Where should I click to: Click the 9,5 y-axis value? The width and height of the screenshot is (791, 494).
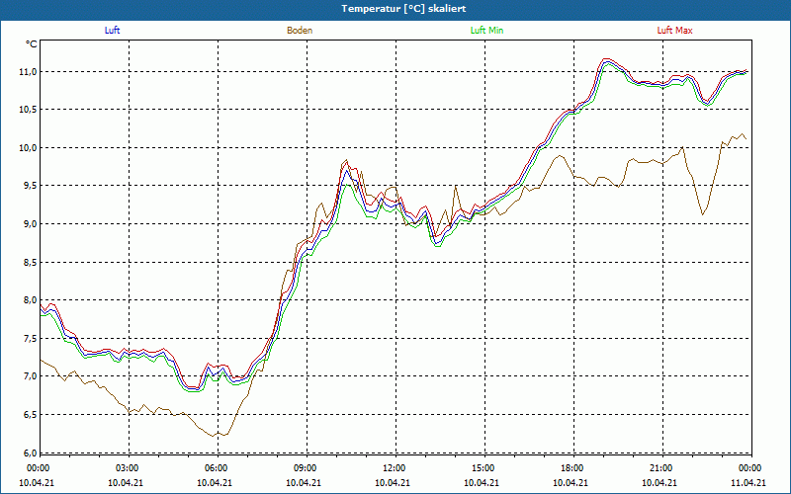pos(31,186)
